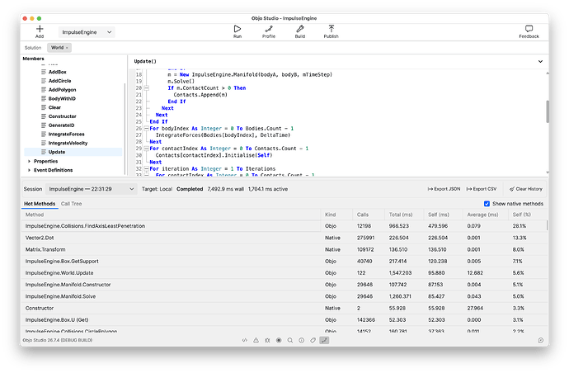Viewport: 569px width, 373px height.
Task: Select the Matrix.Transform row
Action: [284, 249]
